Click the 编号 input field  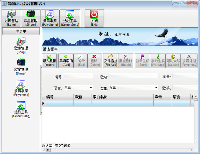(x=78, y=75)
